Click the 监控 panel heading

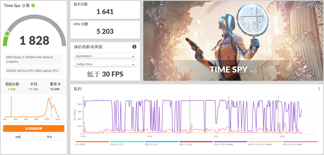78,89
